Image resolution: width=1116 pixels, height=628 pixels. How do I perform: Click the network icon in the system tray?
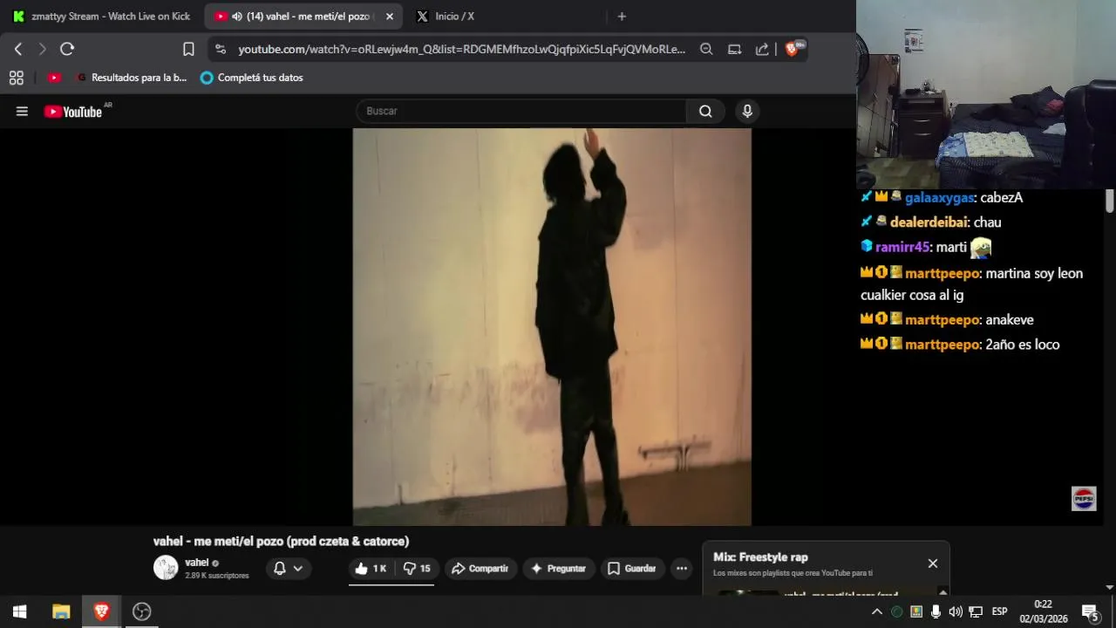[976, 611]
